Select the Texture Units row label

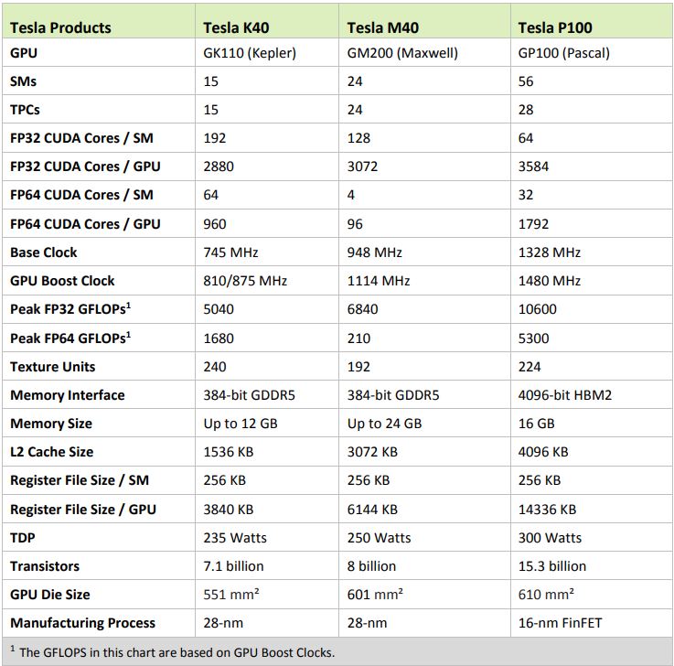(x=51, y=367)
